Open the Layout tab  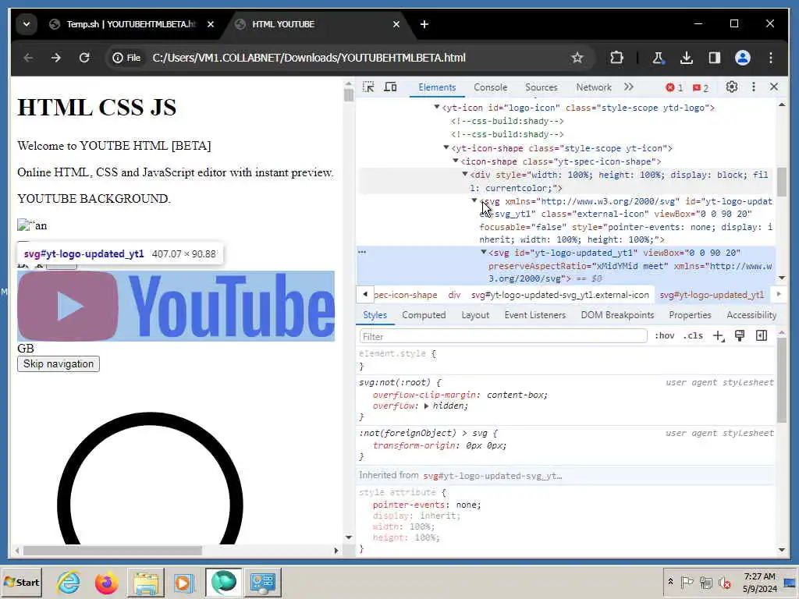pyautogui.click(x=475, y=315)
